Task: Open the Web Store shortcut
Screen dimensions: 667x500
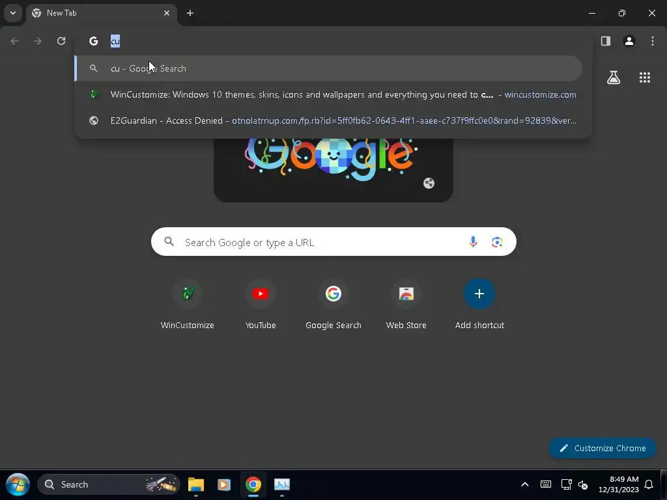Action: 406,305
